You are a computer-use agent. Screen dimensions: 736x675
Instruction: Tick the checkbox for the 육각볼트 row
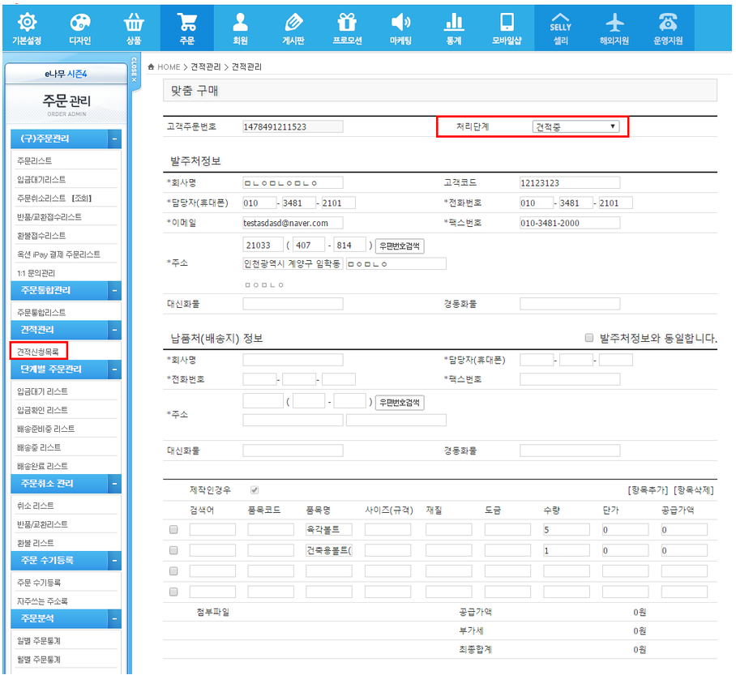(x=173, y=530)
